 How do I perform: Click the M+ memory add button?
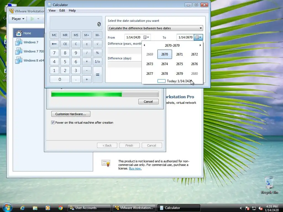coord(87,35)
